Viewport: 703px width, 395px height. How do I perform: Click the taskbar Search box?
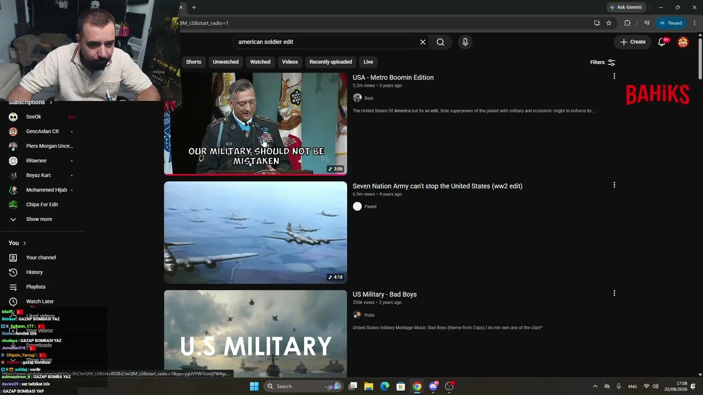click(303, 386)
